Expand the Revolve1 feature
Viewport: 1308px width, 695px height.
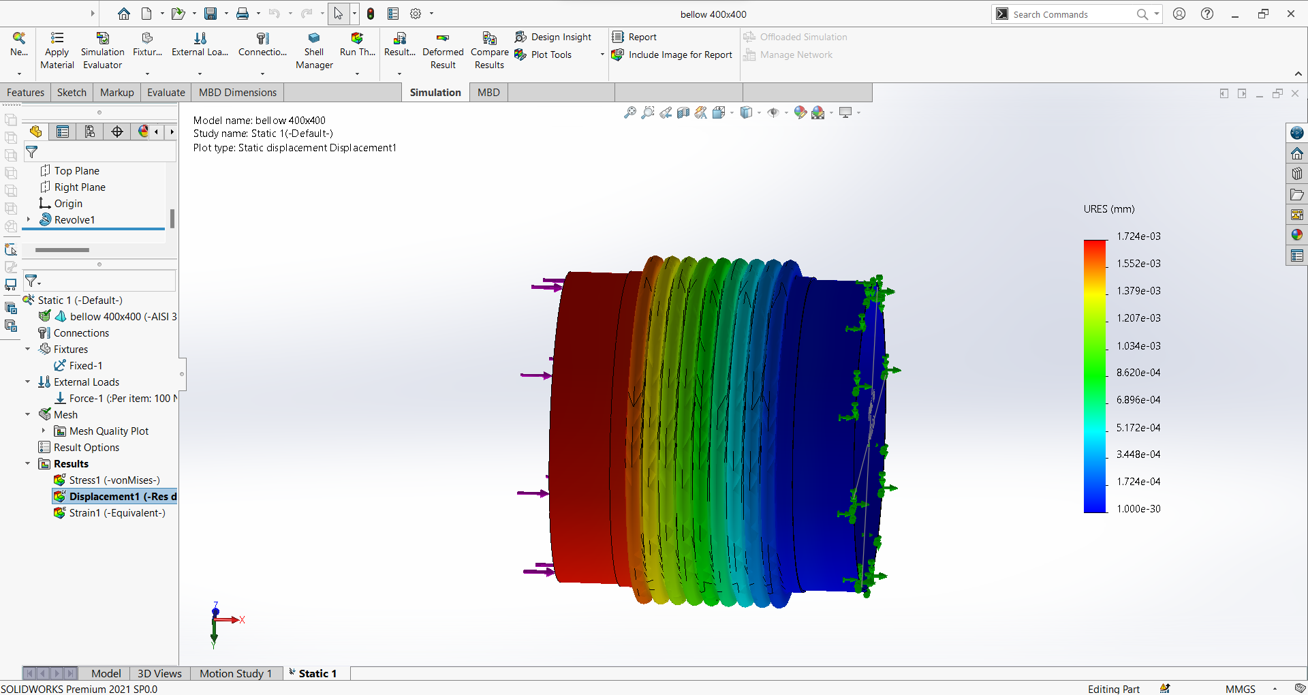[29, 219]
